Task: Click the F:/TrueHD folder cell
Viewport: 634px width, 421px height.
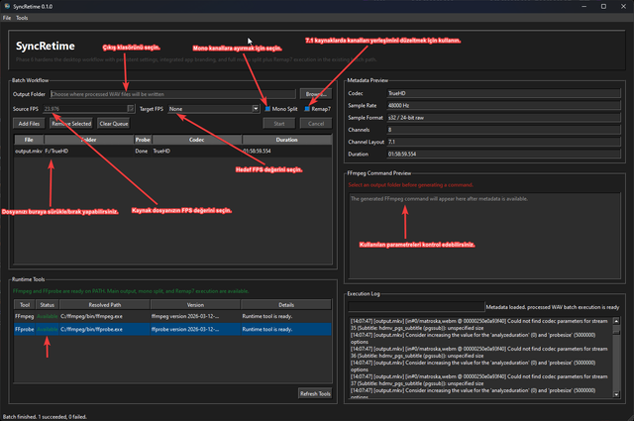Action: coord(89,151)
